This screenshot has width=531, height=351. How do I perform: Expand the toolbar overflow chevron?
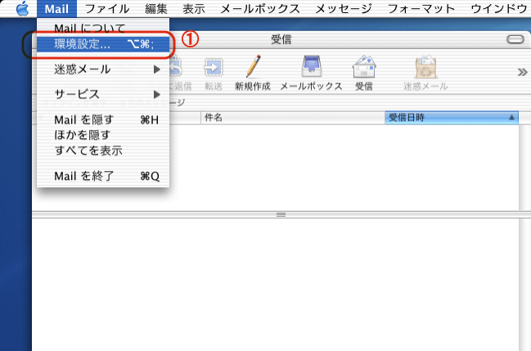[x=523, y=72]
